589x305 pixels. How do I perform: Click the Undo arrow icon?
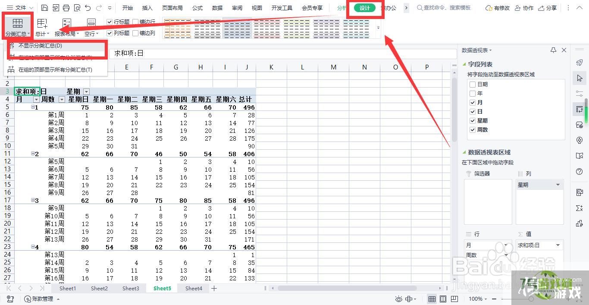[88, 8]
